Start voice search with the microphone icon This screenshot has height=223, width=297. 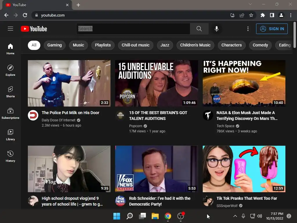(x=216, y=29)
